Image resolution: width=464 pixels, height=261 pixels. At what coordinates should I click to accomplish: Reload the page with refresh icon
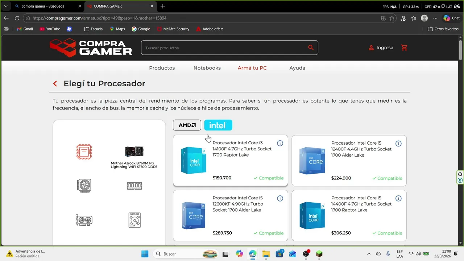[x=17, y=18]
